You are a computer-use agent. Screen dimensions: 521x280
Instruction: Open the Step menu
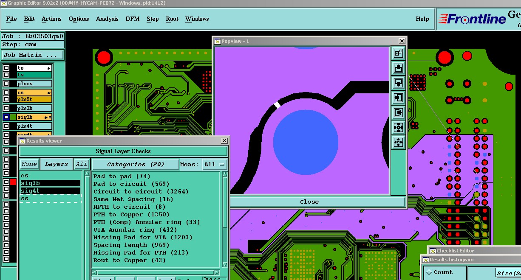pos(153,19)
